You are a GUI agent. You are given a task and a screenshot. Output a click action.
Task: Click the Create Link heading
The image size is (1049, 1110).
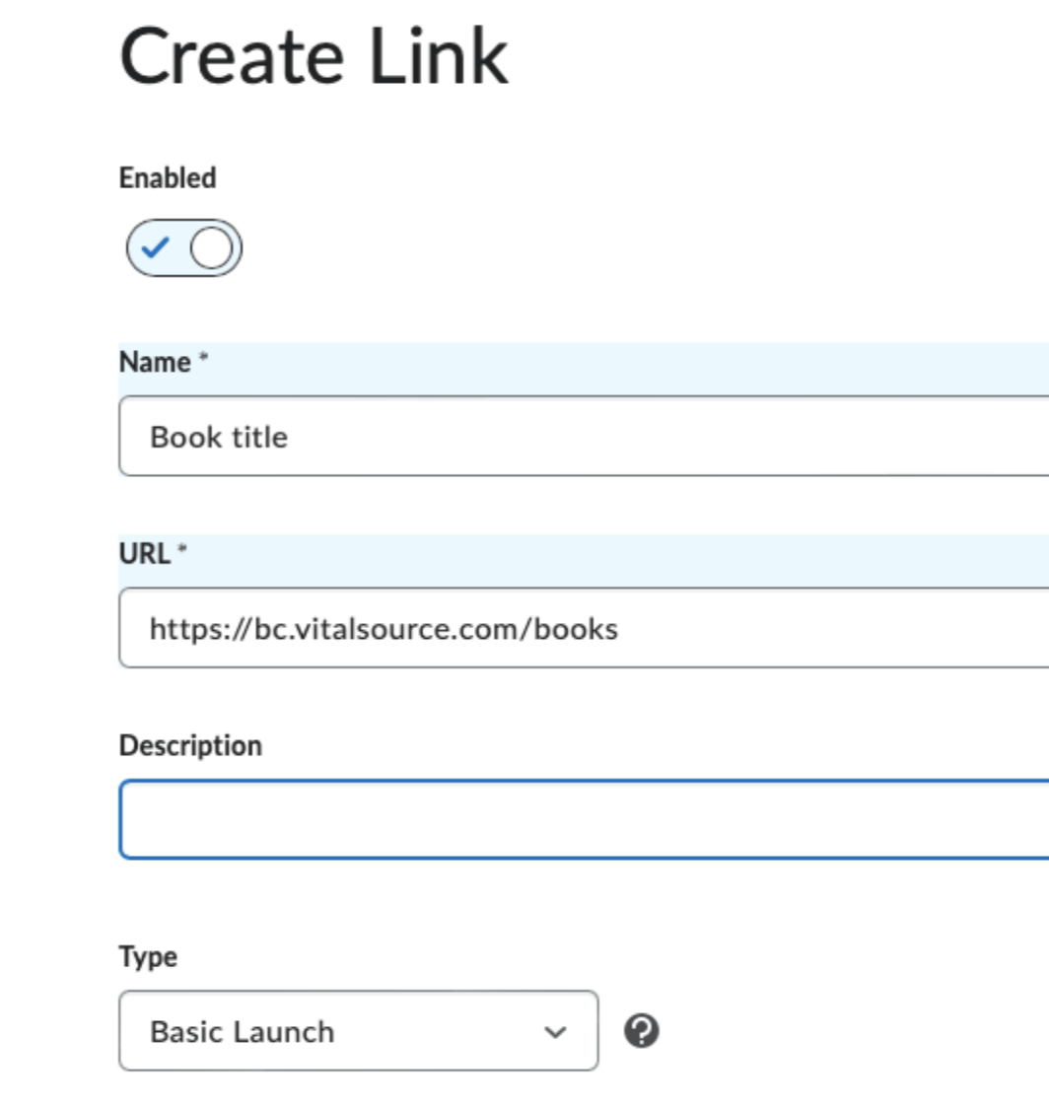click(x=314, y=56)
